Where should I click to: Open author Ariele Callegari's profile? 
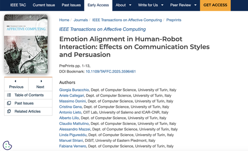point(71,95)
